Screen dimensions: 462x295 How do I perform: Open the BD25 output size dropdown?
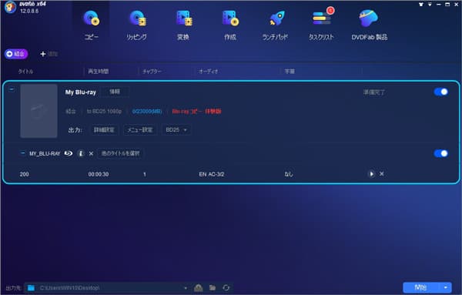(176, 130)
